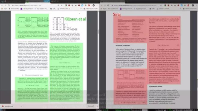Open Library Search bookmark in left browser
This screenshot has width=198, height=111.
(27, 9)
